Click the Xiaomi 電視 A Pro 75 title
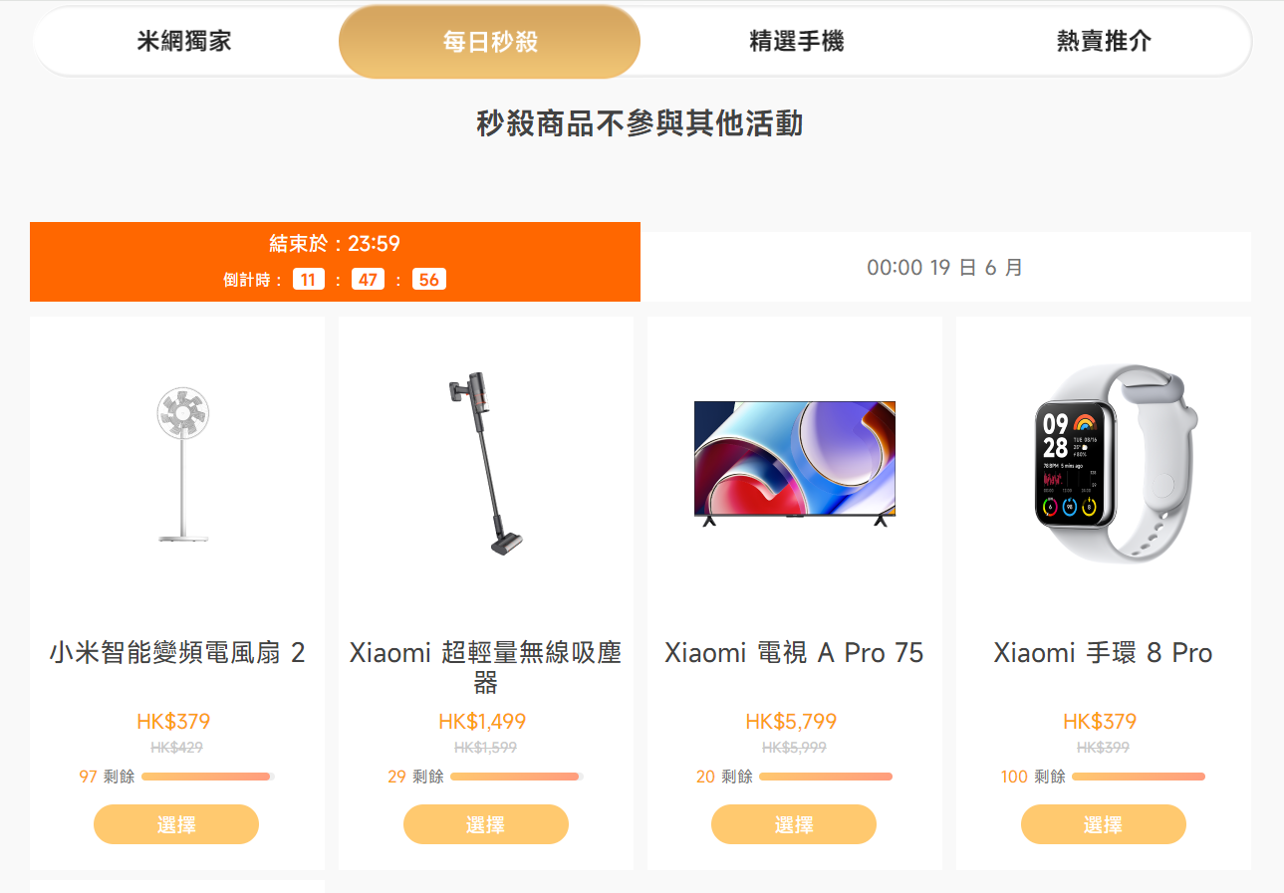 [x=794, y=653]
